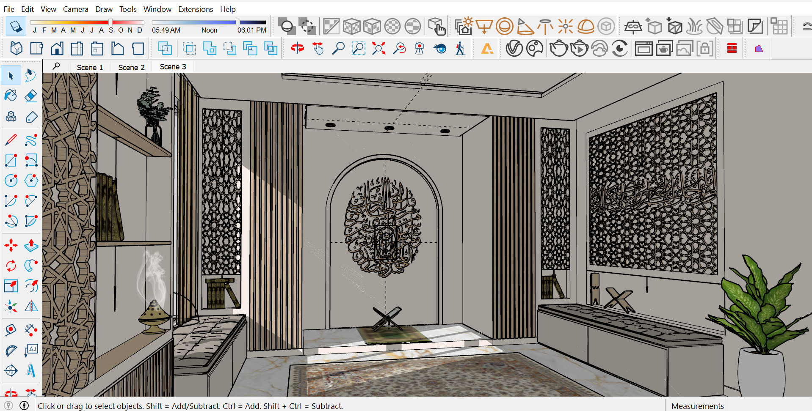The height and width of the screenshot is (411, 812).
Task: Select the Scene 3 tab
Action: pos(173,67)
